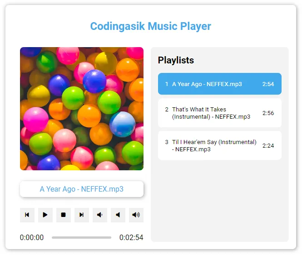Click the Playlists panel heading
This screenshot has width=302, height=255.
[x=176, y=60]
